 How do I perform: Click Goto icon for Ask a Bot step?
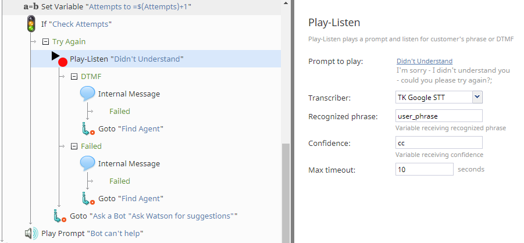click(x=59, y=216)
